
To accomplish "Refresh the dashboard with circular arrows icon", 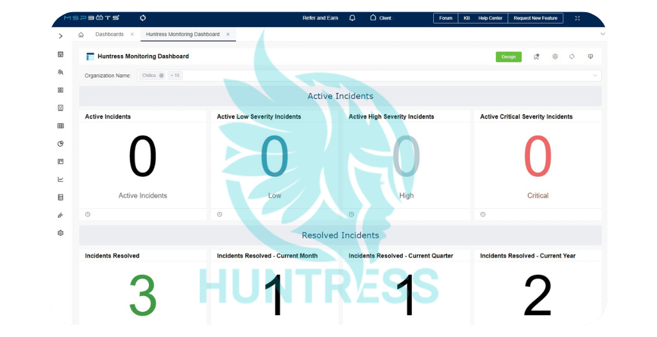I will point(572,56).
